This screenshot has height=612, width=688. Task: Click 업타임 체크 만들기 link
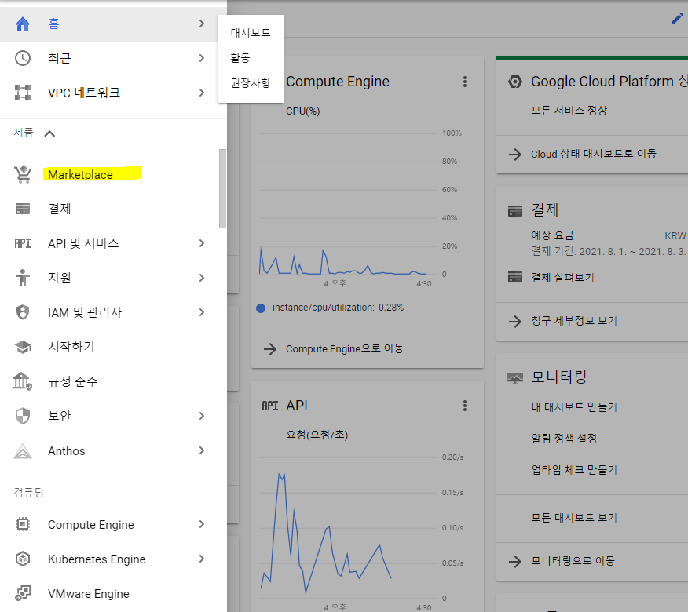[574, 470]
